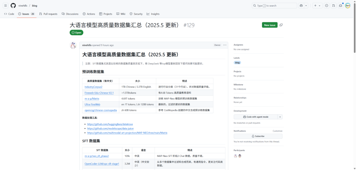Open the blog repository breadcrumb link
The image size is (356, 170).
(35, 6)
